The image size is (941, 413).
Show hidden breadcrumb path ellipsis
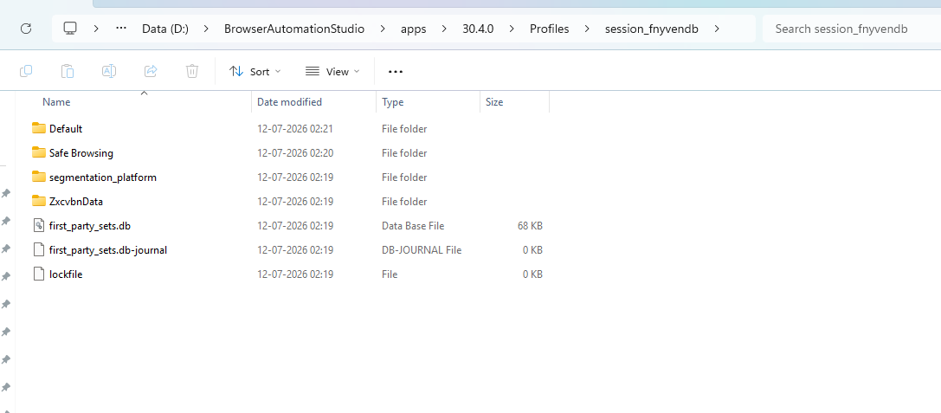[x=120, y=29]
